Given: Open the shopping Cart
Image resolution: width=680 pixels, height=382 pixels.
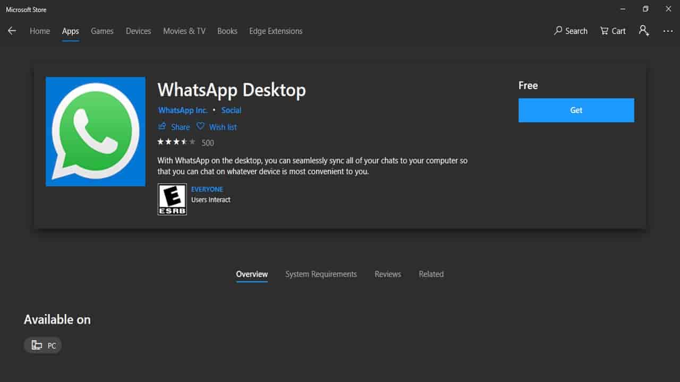Looking at the screenshot, I should pos(613,31).
